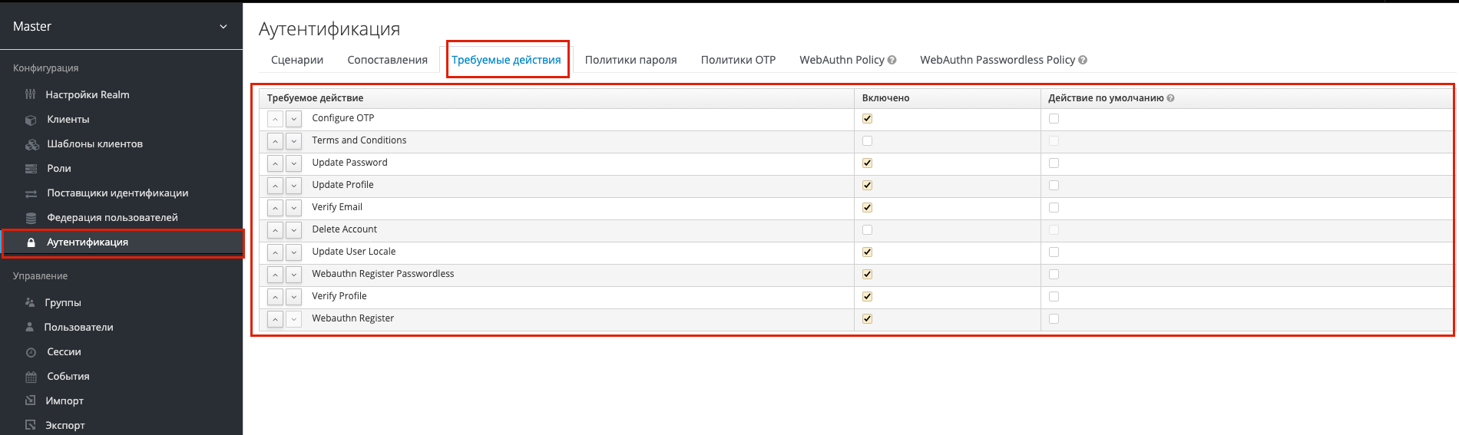Enable the Delete Account action
Screen dimensions: 1459x435
pyautogui.click(x=867, y=229)
